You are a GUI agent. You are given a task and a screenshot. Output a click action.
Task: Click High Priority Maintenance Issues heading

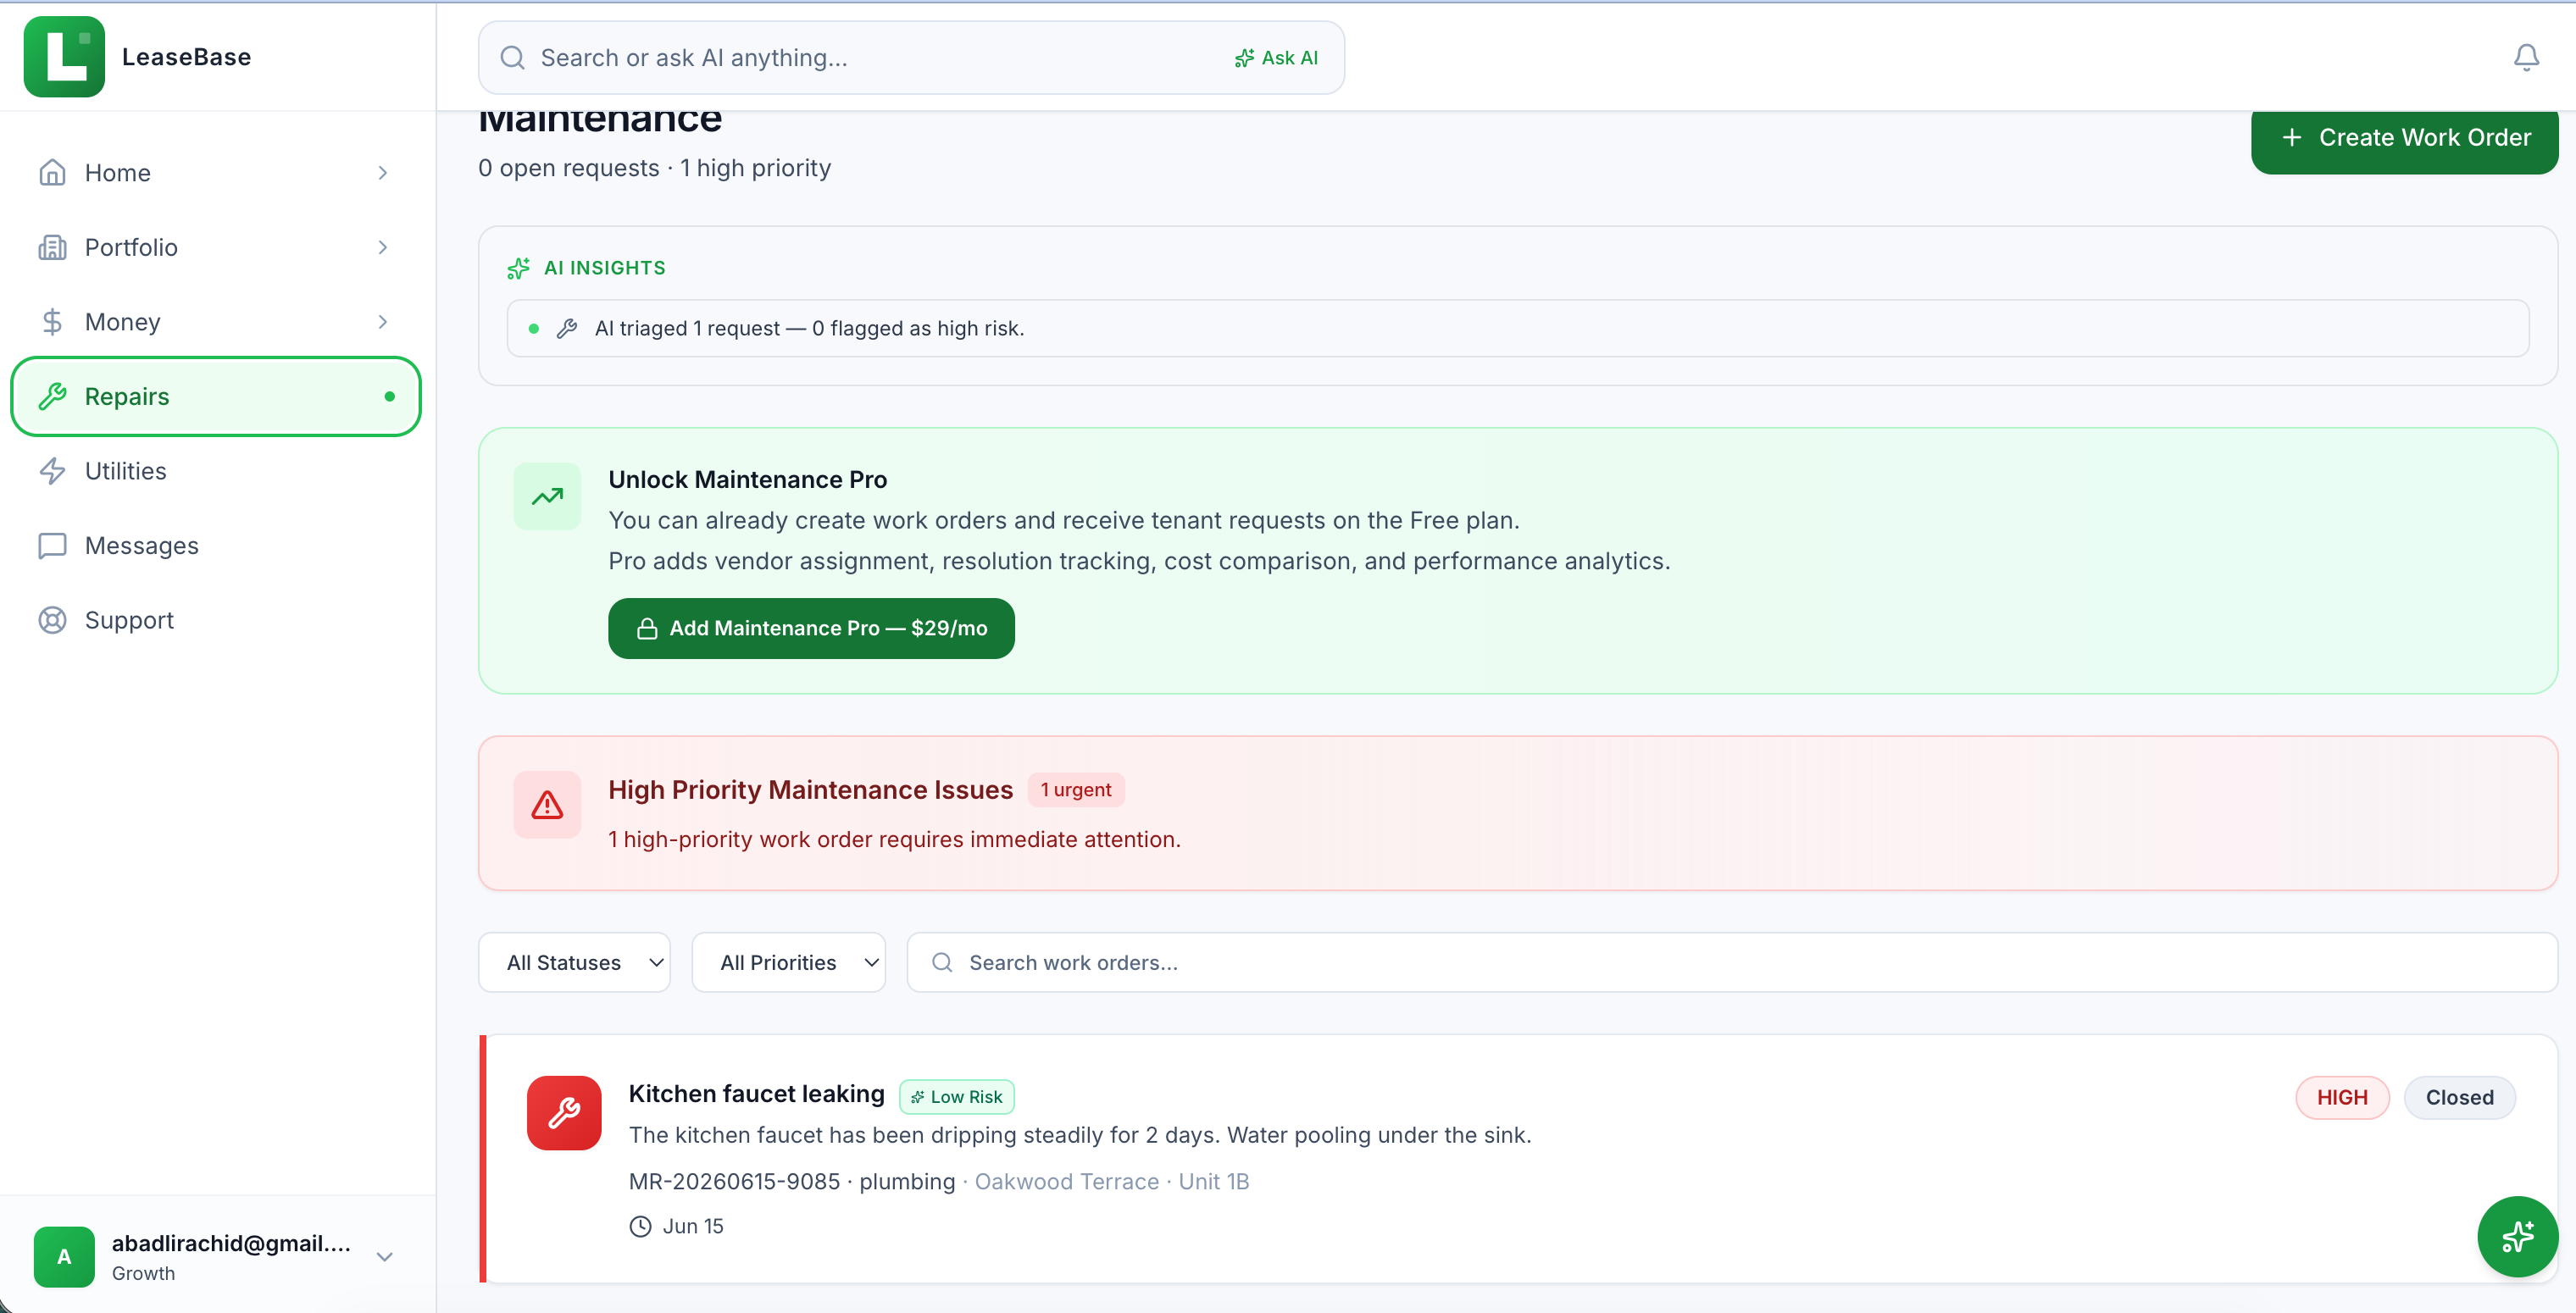[x=811, y=790]
